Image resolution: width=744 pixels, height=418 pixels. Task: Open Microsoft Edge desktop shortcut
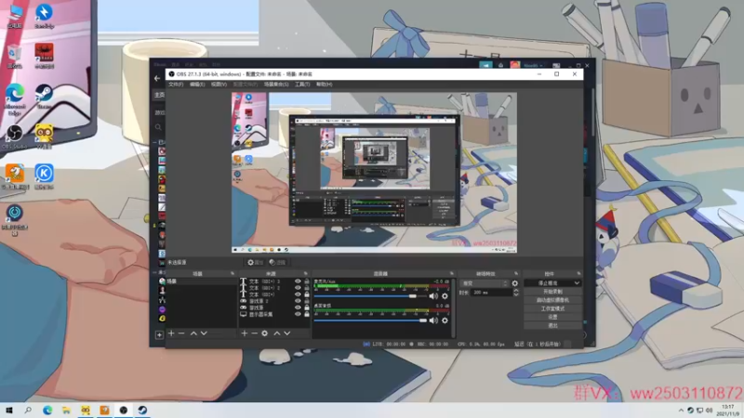[14, 99]
